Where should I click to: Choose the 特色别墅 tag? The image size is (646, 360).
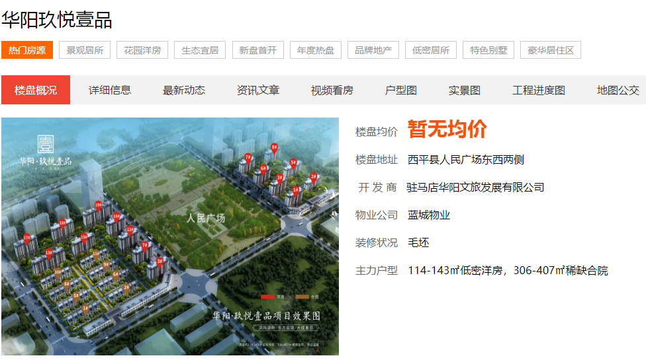pos(488,50)
